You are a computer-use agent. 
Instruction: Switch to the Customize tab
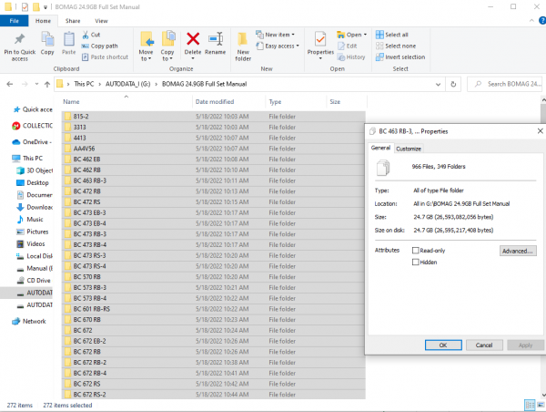click(409, 149)
